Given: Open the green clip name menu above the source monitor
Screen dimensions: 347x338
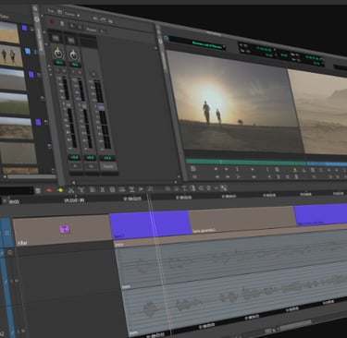Looking at the screenshot, I should point(208,45).
